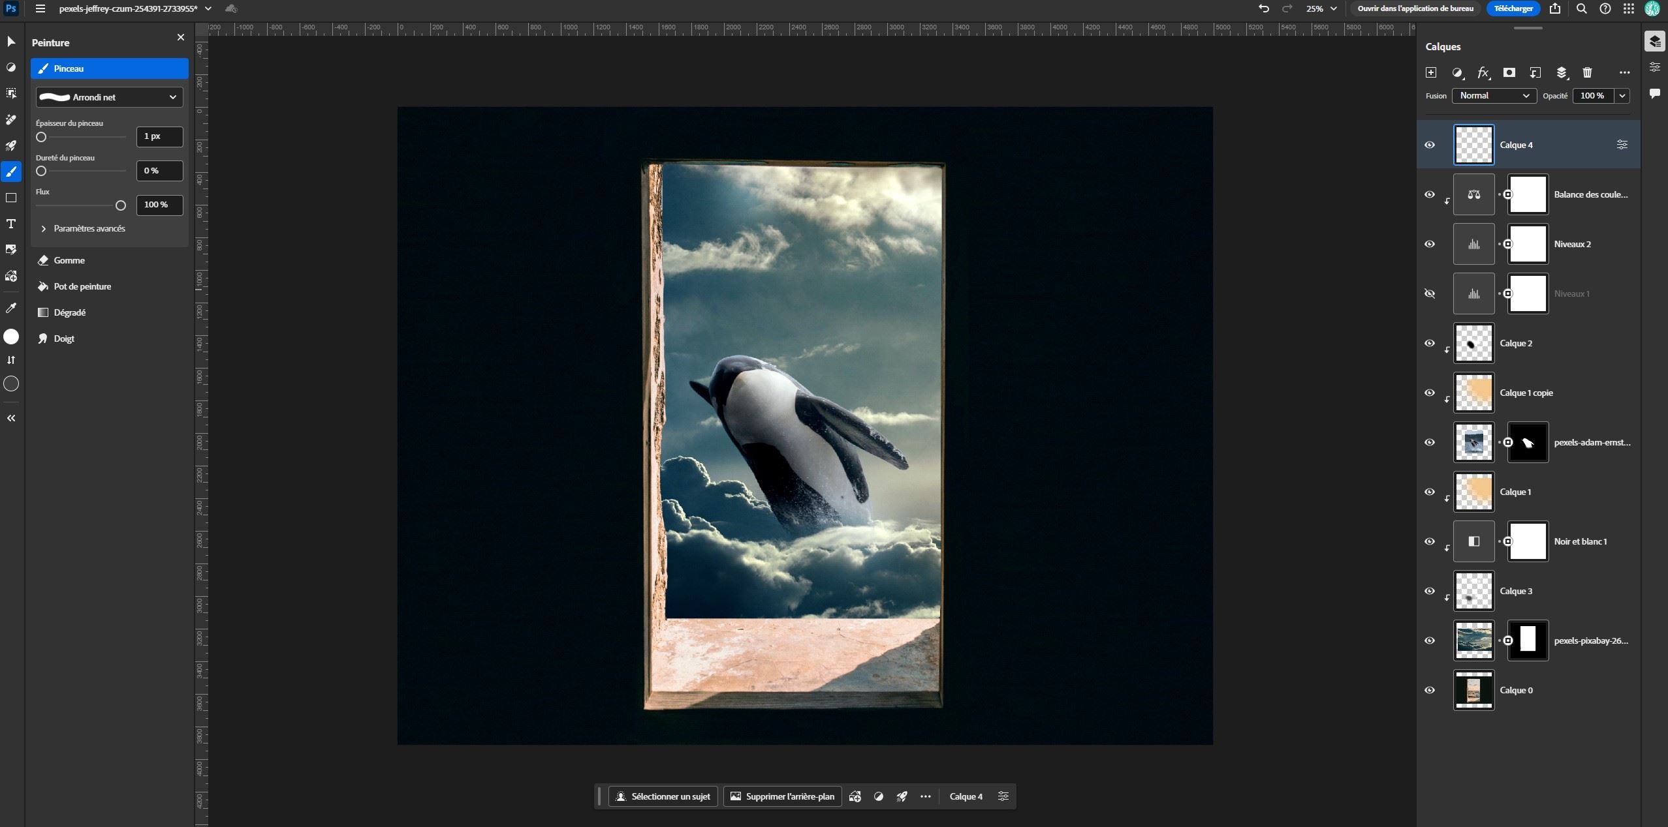
Task: Open the Arrondi net brush preset dropdown
Action: tap(109, 97)
